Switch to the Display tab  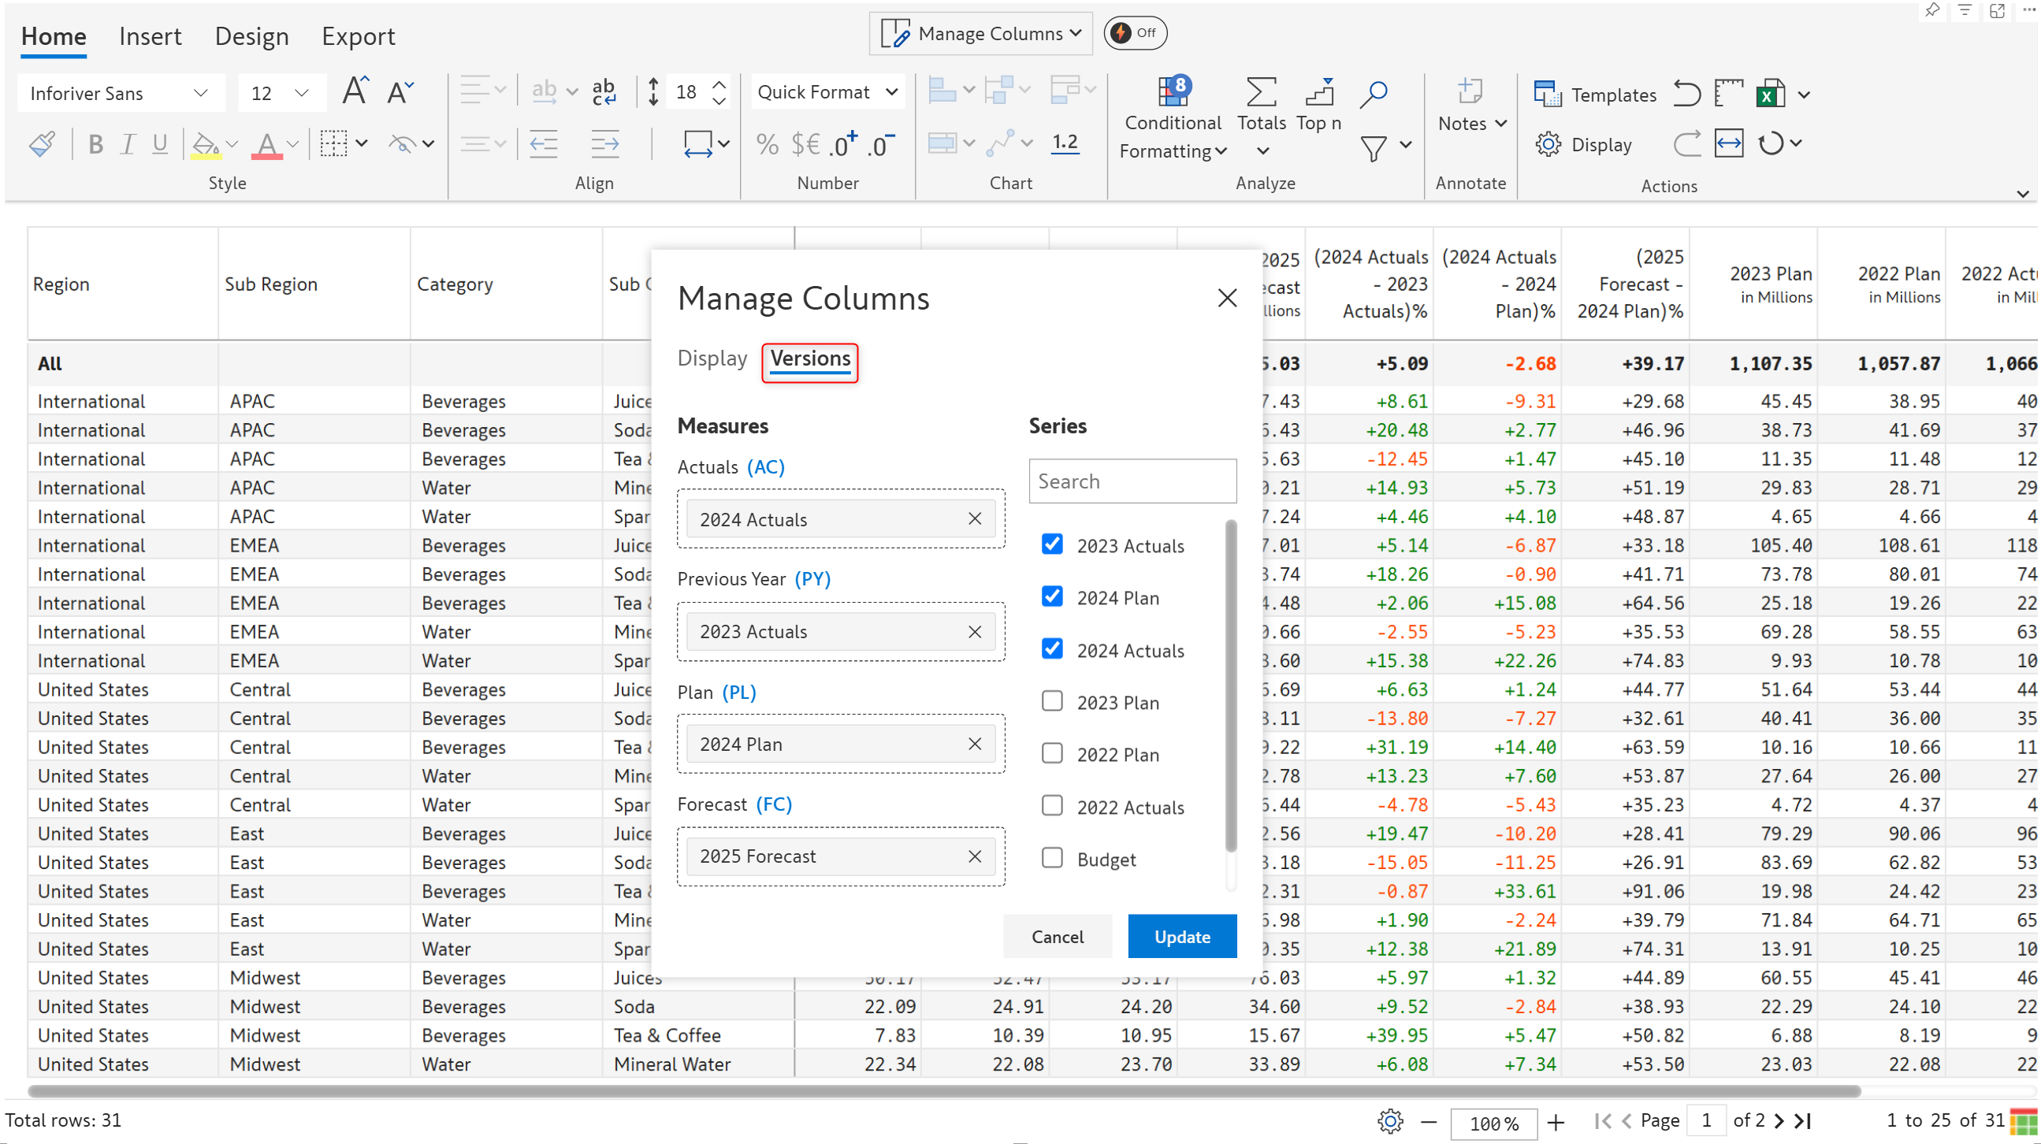(712, 358)
